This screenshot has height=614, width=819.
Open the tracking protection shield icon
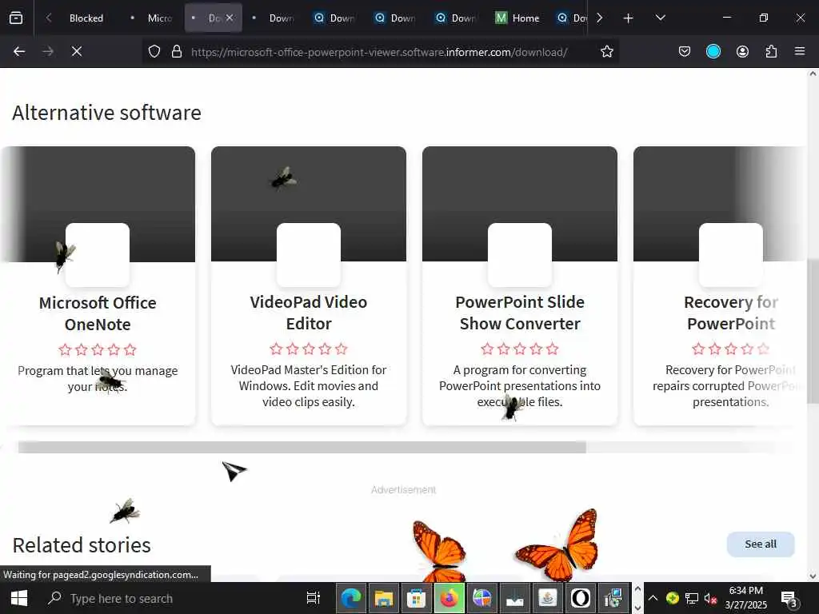[154, 51]
